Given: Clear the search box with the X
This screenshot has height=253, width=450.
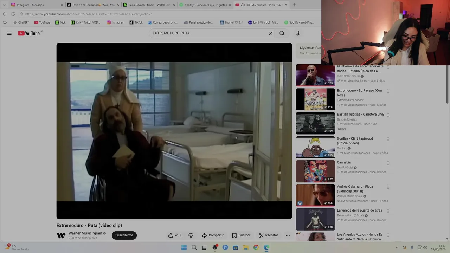Looking at the screenshot, I should click(x=271, y=33).
